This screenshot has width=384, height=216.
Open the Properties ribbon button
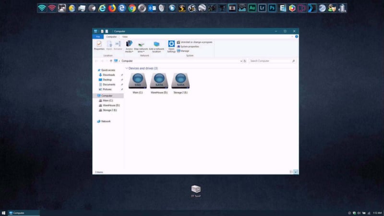click(99, 46)
